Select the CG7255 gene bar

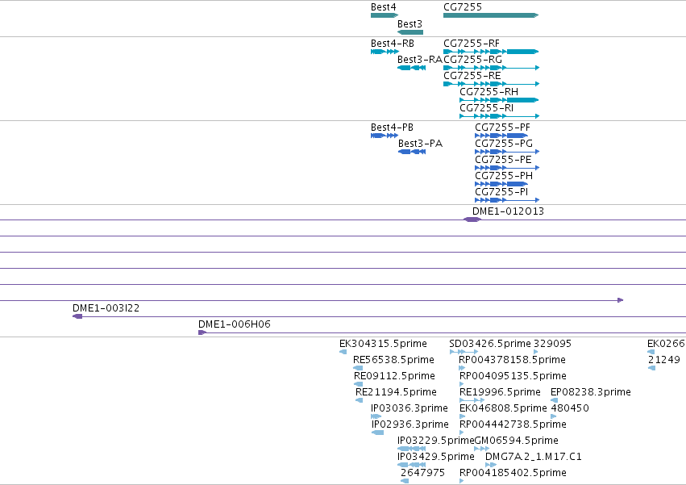point(491,15)
